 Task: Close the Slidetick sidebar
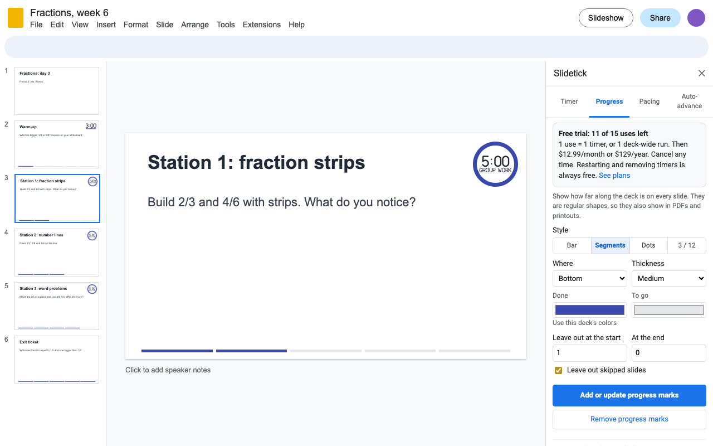(x=702, y=74)
